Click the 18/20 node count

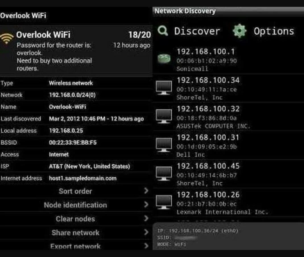[140, 35]
